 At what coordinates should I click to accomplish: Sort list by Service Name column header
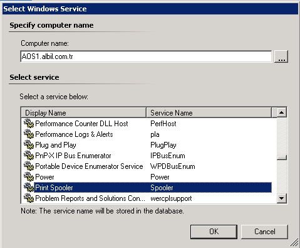coord(209,113)
